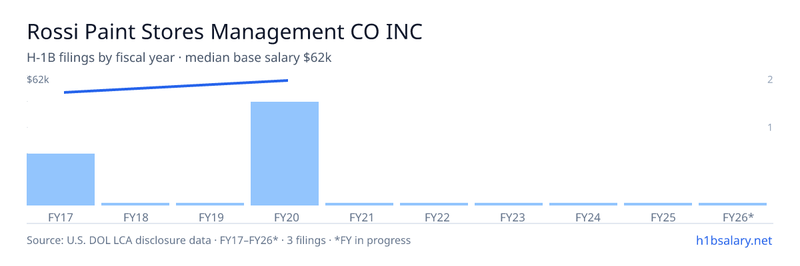The height and width of the screenshot is (266, 800).
Task: Select the FY18 bar stub
Action: click(135, 204)
